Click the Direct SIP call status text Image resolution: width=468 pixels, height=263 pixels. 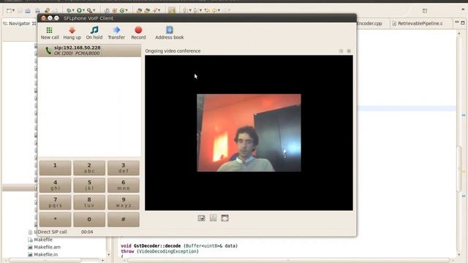tap(52, 232)
